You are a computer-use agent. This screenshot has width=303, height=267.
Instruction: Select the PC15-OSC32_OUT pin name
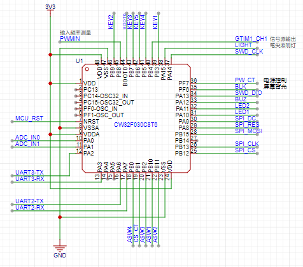click(x=109, y=103)
